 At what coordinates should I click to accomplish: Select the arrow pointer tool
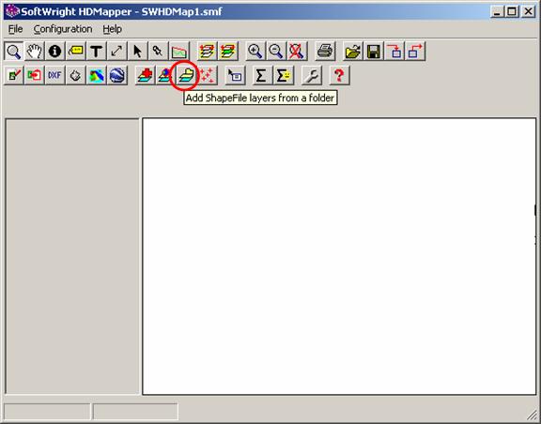click(137, 52)
